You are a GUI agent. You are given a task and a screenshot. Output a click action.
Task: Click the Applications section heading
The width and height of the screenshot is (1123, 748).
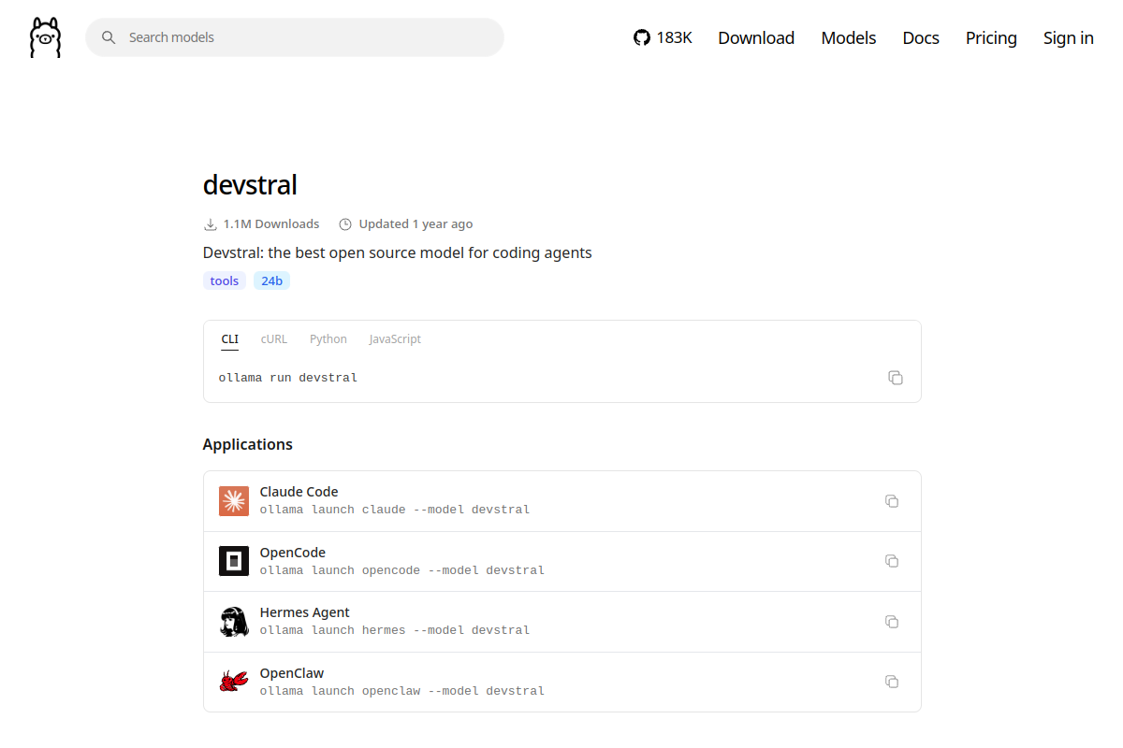pyautogui.click(x=248, y=444)
